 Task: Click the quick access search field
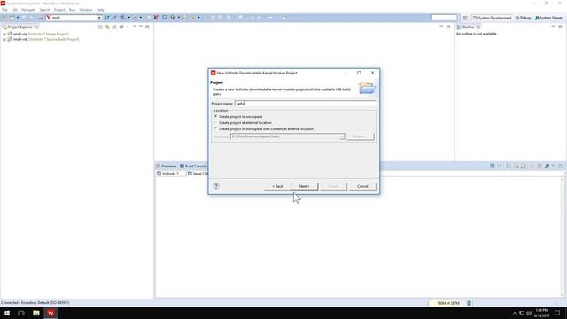[x=444, y=18]
